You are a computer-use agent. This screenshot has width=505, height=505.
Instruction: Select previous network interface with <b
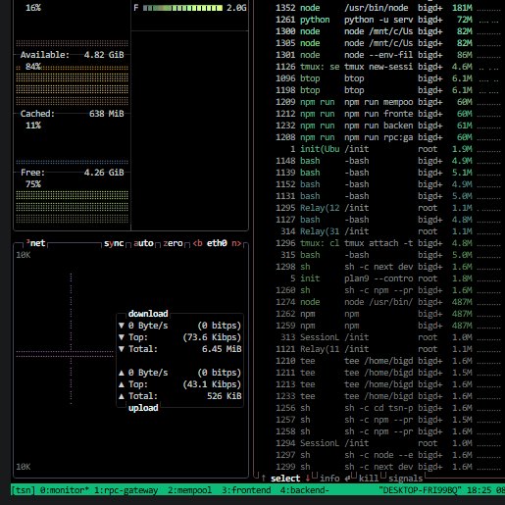[197, 243]
